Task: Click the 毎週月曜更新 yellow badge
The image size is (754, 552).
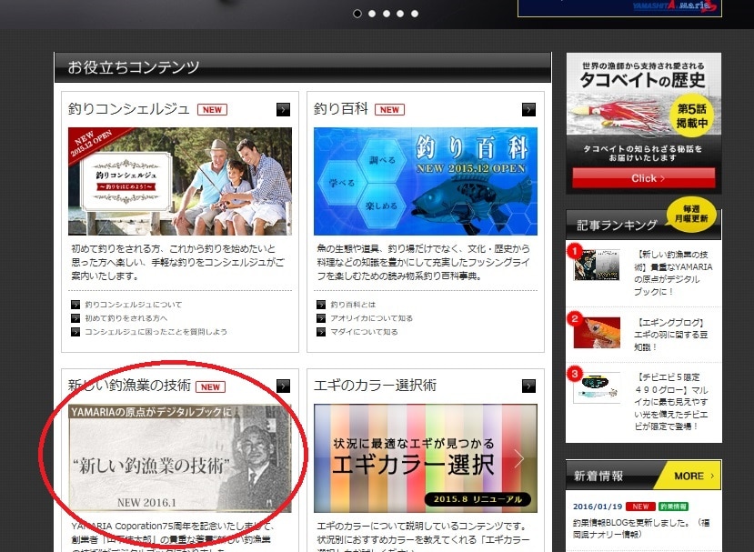Action: (x=691, y=214)
